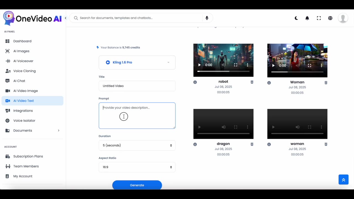Open the user profile avatar
Viewport: 354px width, 199px height.
point(343,18)
